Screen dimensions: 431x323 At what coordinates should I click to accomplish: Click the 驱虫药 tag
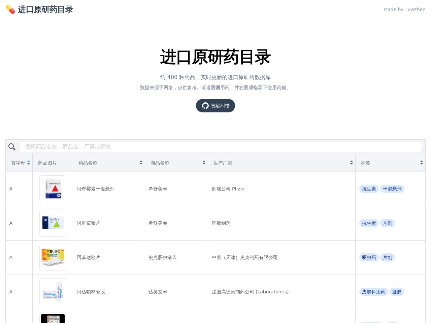(369, 257)
